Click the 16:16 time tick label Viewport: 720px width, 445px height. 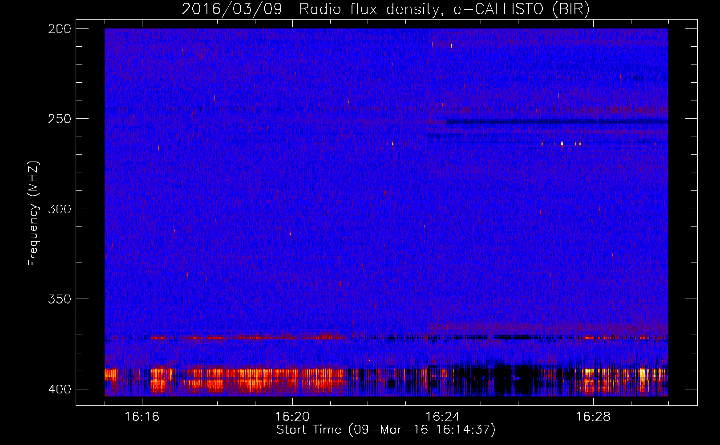142,417
